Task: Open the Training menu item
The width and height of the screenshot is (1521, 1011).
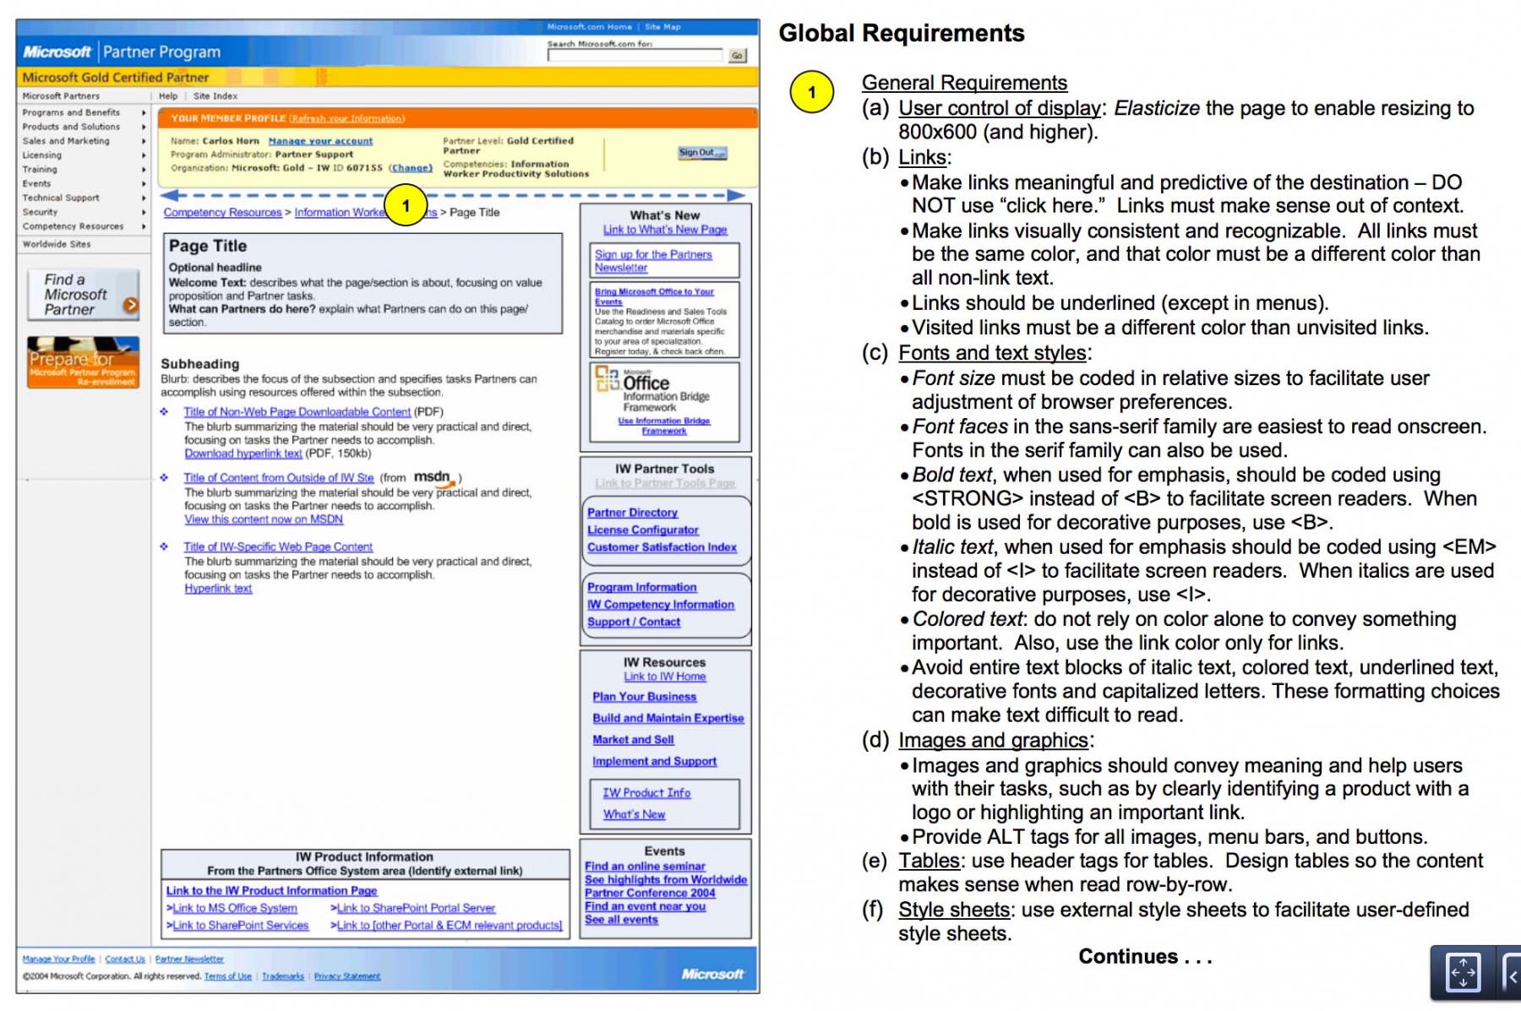Action: click(40, 170)
